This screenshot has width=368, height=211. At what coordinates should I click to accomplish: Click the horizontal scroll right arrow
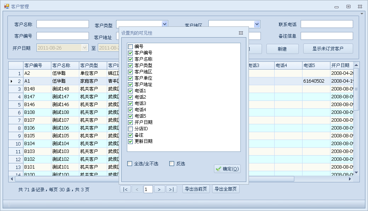tap(350, 179)
